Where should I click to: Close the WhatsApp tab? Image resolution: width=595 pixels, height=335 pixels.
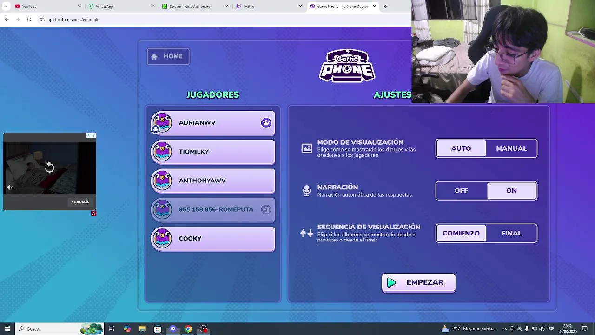point(153,7)
